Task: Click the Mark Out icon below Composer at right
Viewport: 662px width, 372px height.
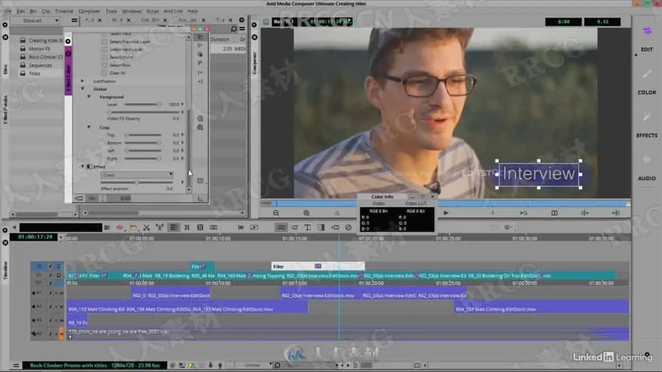Action: tap(615, 213)
